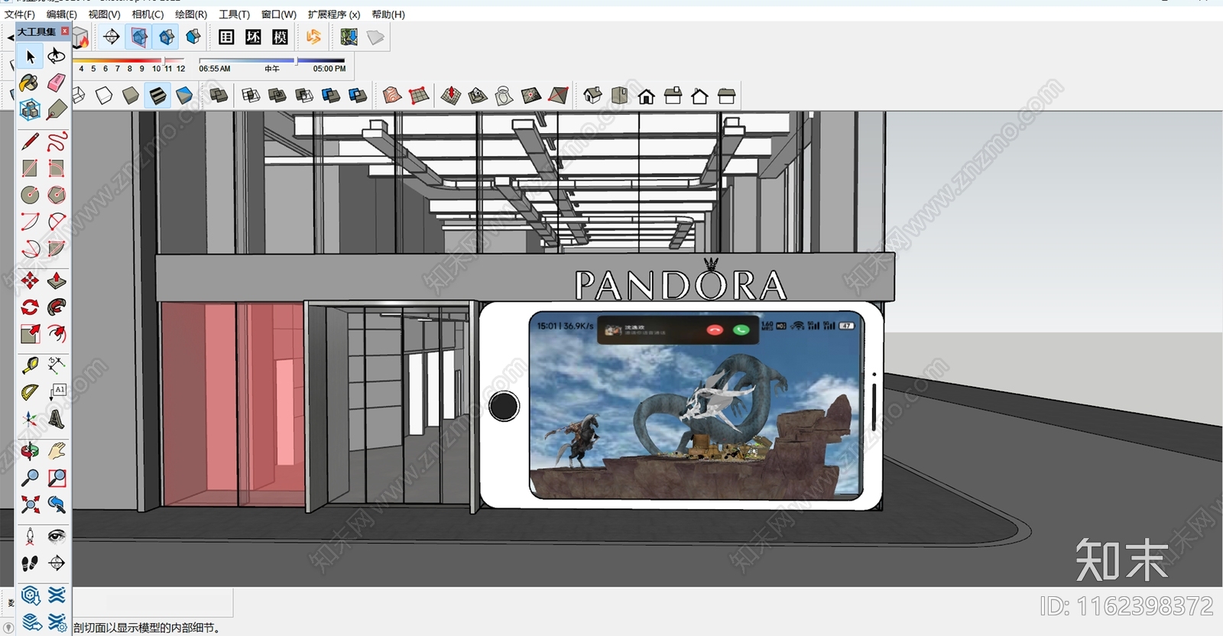
Task: Select the Look Around eye tool
Action: pyautogui.click(x=57, y=537)
